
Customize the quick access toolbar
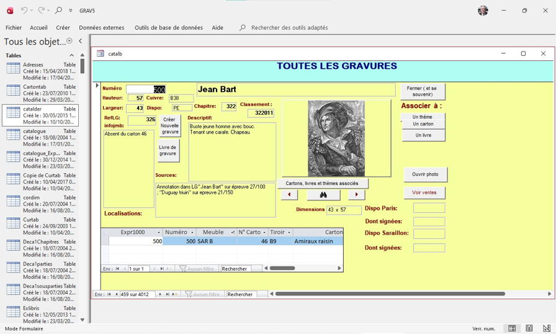click(71, 11)
